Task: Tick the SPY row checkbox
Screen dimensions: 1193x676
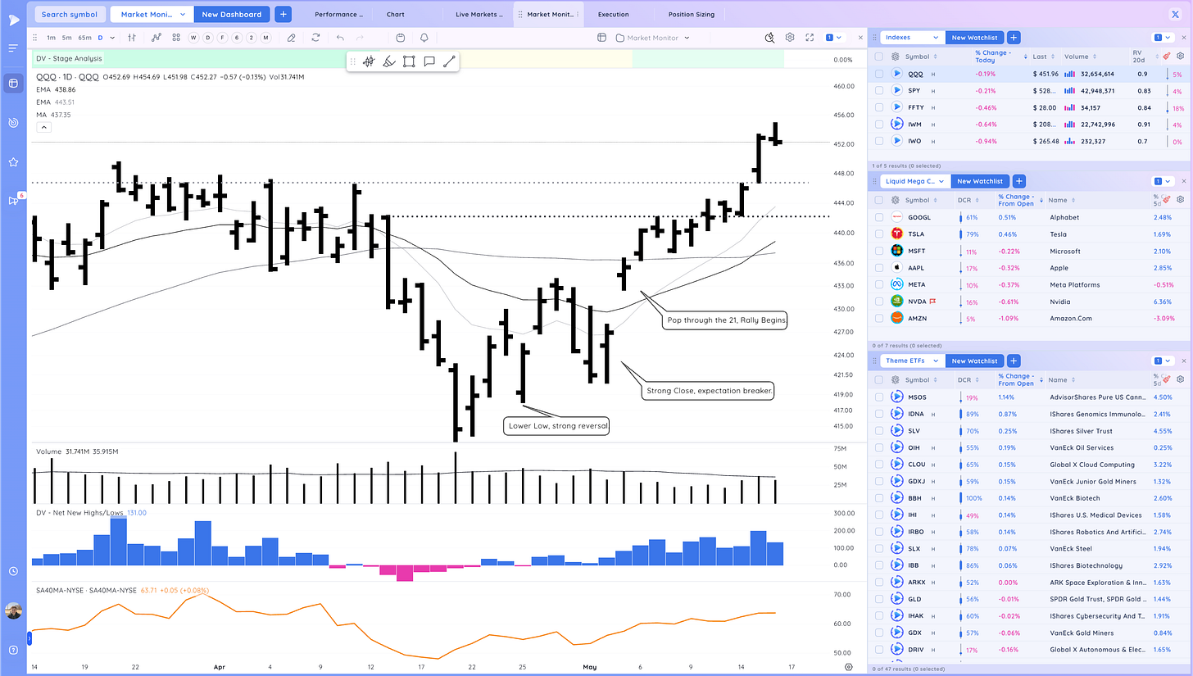Action: (x=878, y=90)
